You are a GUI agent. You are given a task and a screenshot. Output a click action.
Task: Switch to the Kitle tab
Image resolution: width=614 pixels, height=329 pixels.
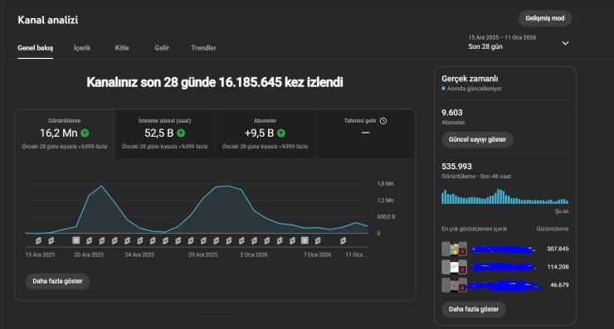click(x=122, y=48)
